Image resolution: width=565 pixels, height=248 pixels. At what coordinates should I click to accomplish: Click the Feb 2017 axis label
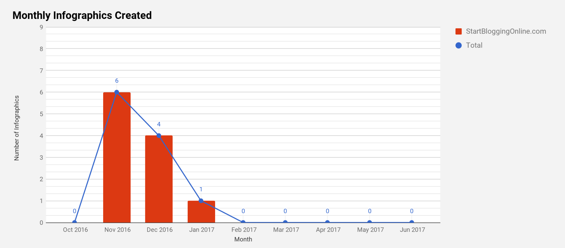click(244, 230)
